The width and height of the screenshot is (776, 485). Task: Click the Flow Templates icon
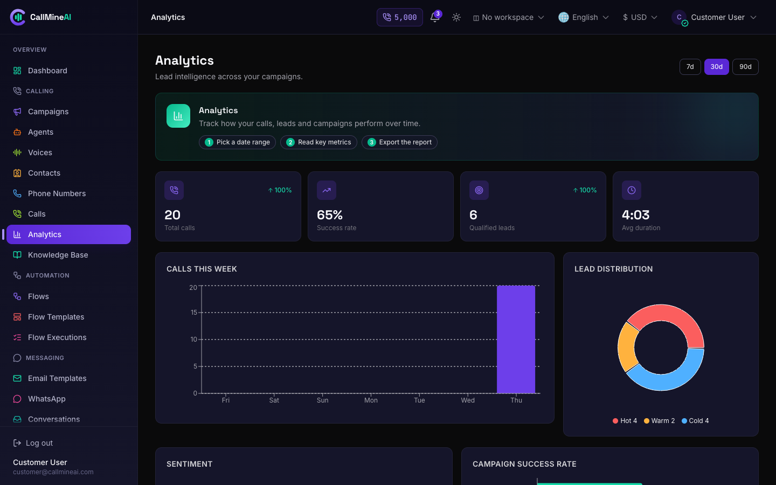point(17,317)
